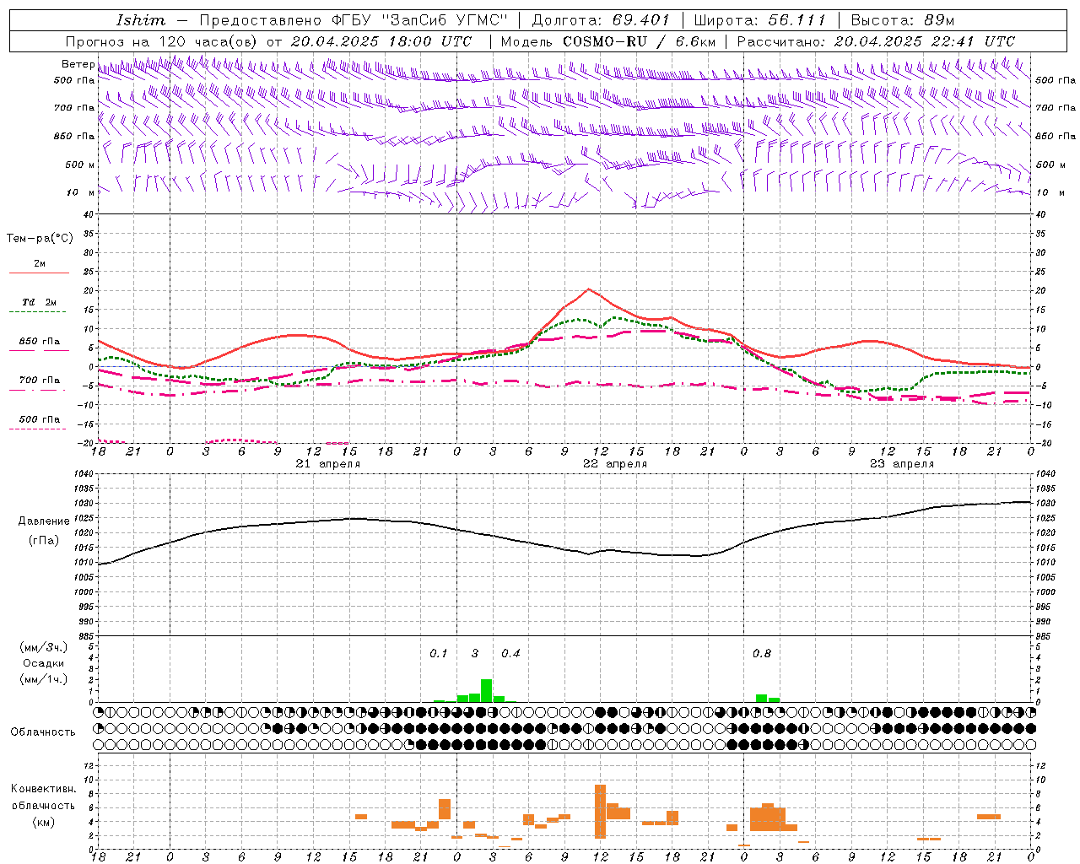Viewport: 1080px width, 864px height.
Task: Click the 'Td 2м' dew point legend entry
Action: 40,302
